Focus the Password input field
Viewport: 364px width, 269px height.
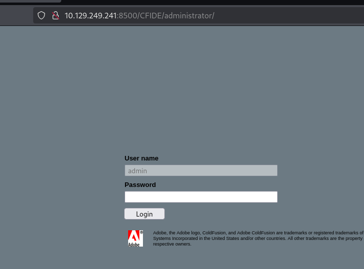pyautogui.click(x=201, y=197)
